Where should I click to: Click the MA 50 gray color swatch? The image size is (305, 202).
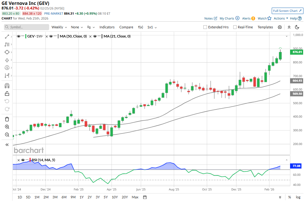point(58,36)
